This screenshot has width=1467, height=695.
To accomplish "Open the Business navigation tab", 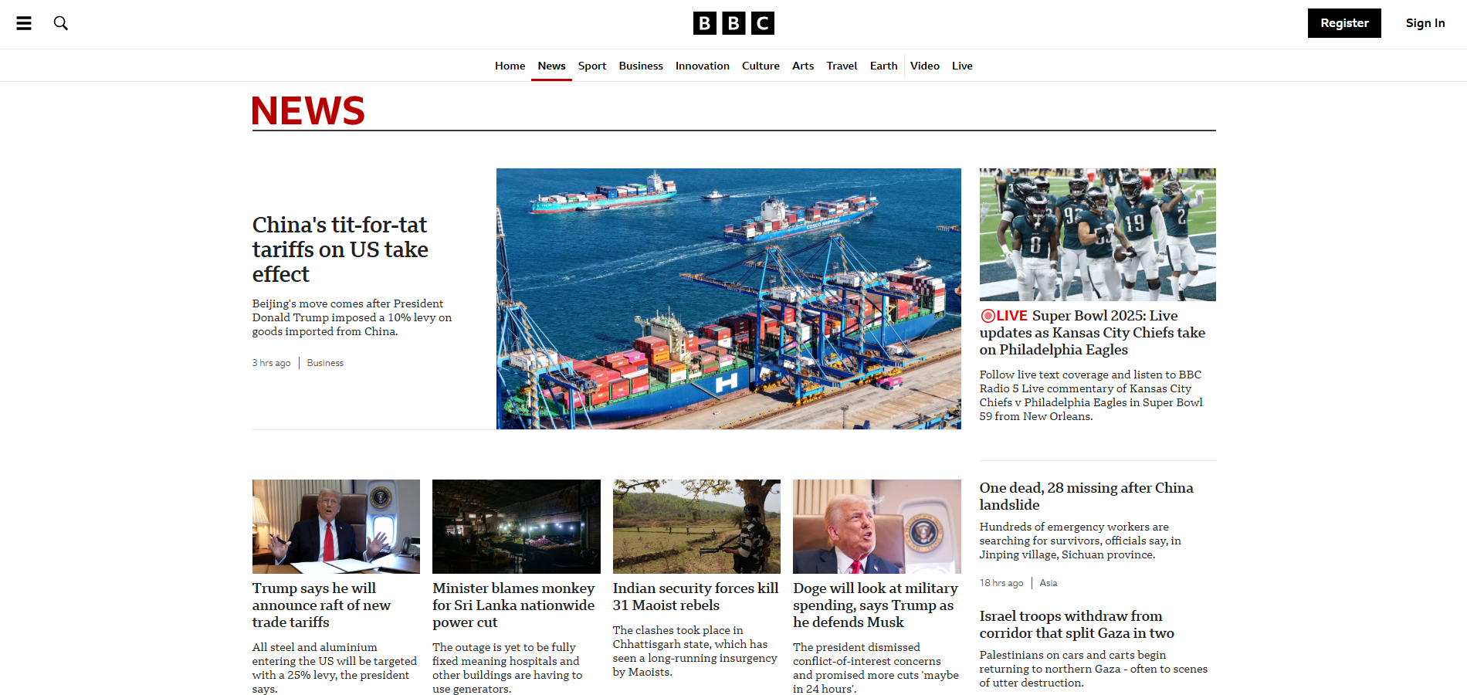I will 640,66.
